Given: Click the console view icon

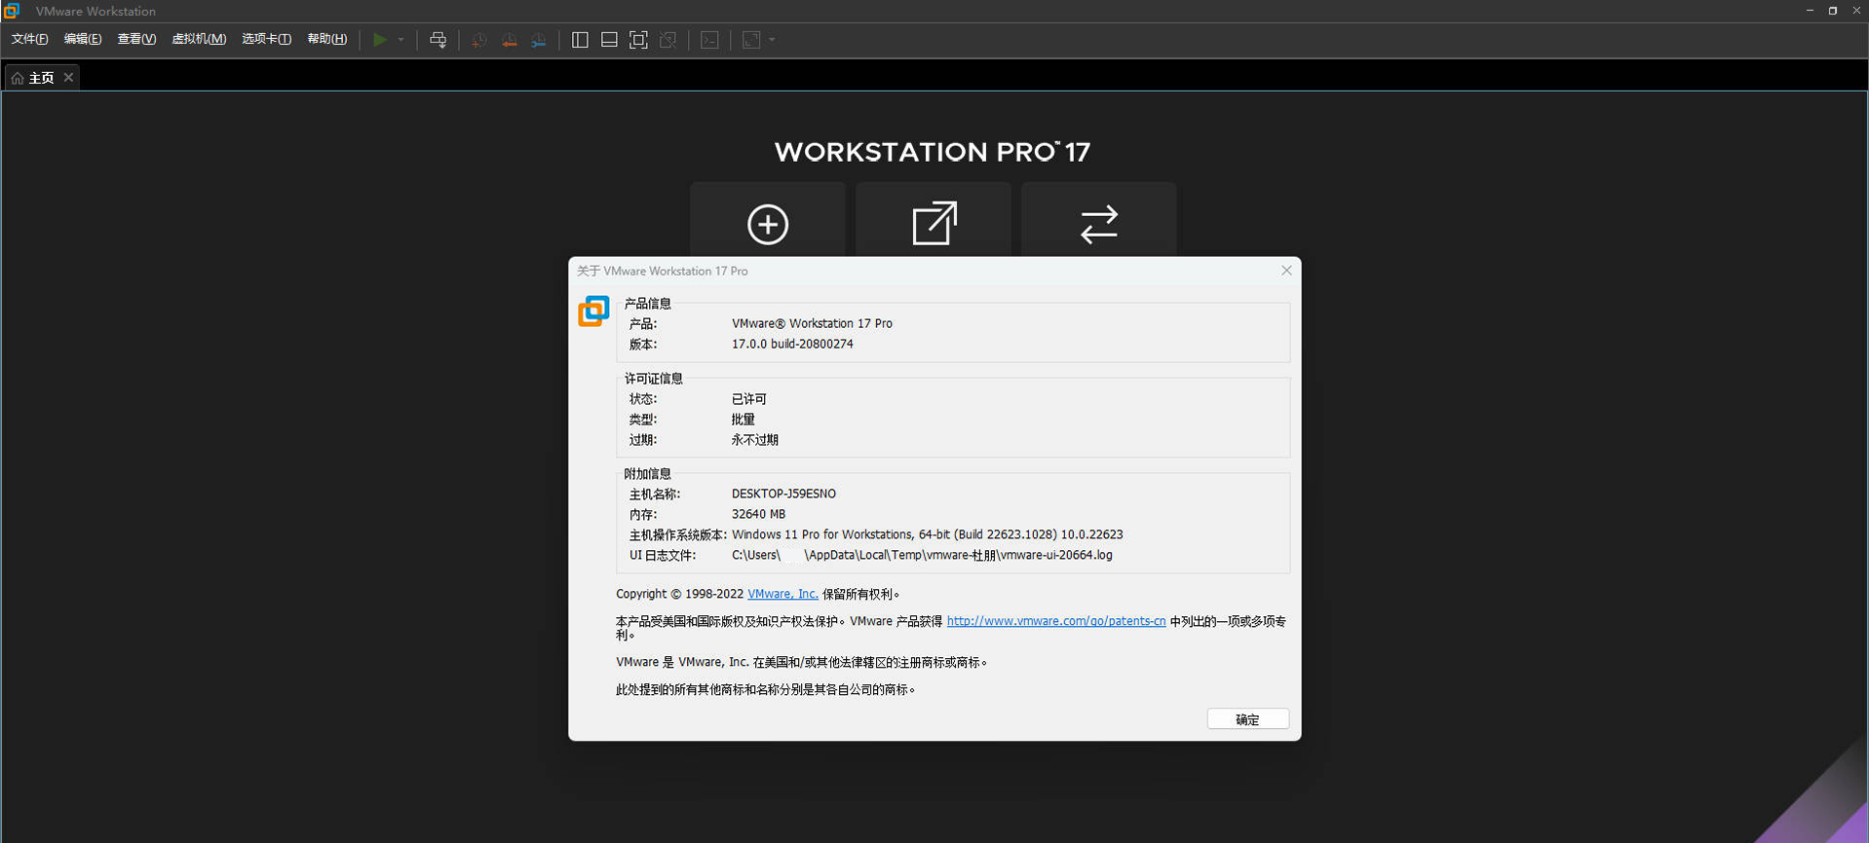Looking at the screenshot, I should [x=710, y=40].
